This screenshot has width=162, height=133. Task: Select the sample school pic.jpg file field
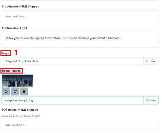(x=73, y=100)
